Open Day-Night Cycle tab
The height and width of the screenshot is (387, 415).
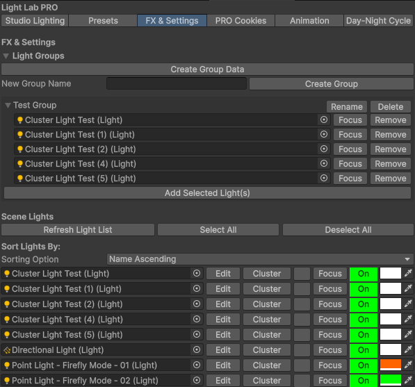pos(378,21)
